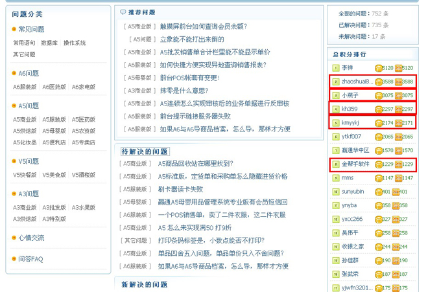Screen dimensions: 428x292
Task: Click the gold coin icon next to zhaoshuai8
Action: coord(379,82)
